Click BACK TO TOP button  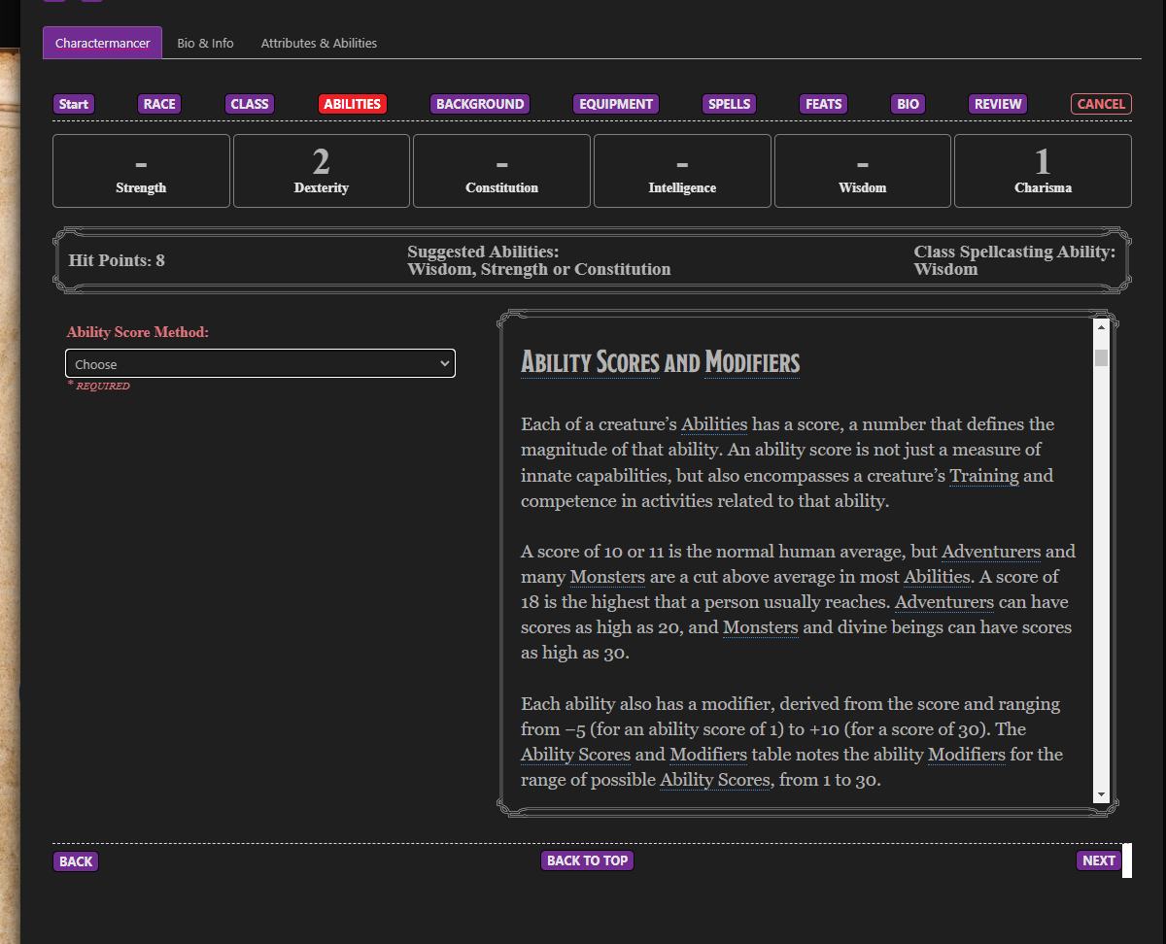587,860
